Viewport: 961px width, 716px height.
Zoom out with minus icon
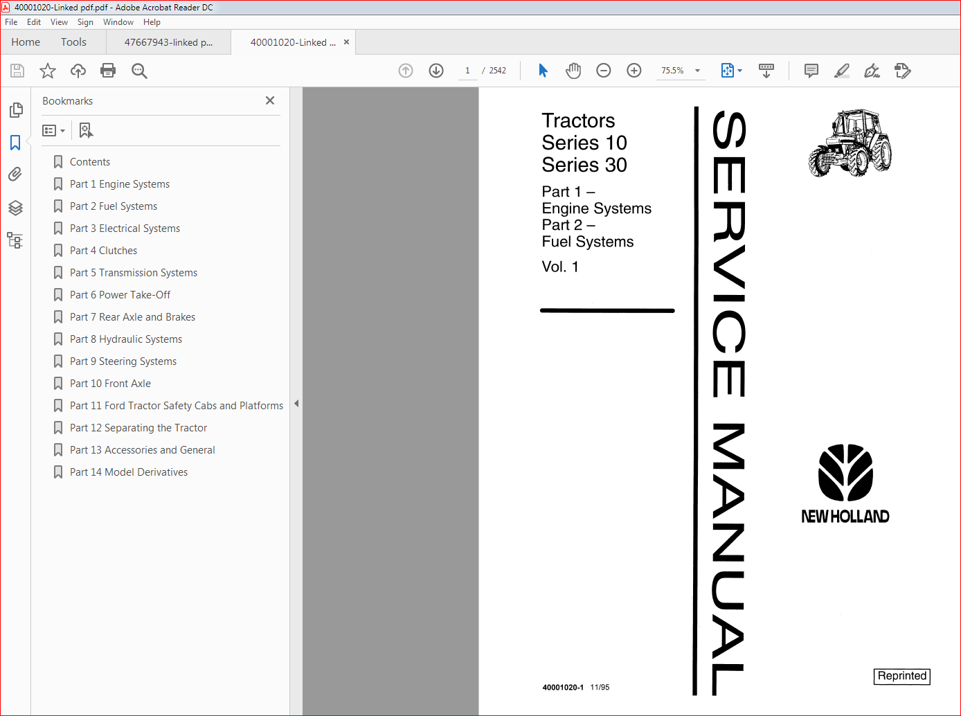604,71
